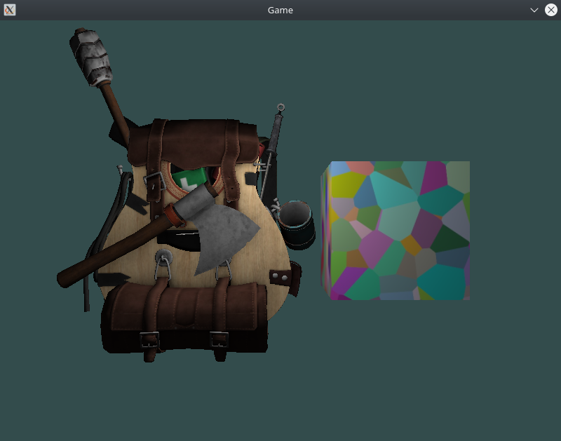Viewport: 561px width, 441px height.
Task: Click the green first-aid box
Action: tap(189, 179)
